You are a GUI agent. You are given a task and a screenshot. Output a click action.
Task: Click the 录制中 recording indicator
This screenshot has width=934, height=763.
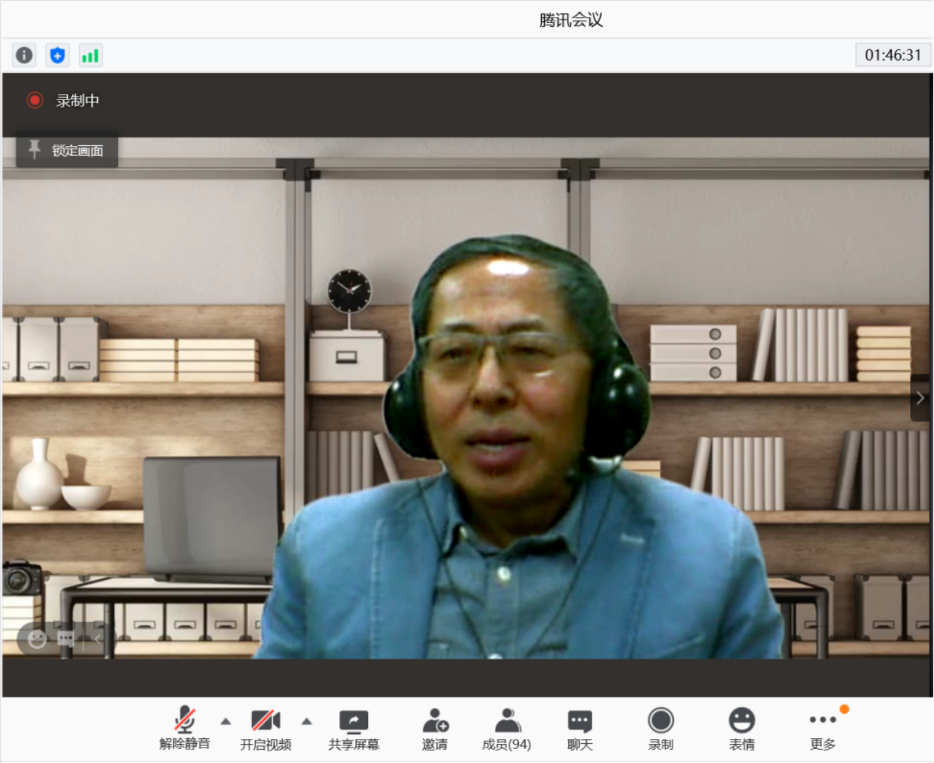[x=63, y=101]
